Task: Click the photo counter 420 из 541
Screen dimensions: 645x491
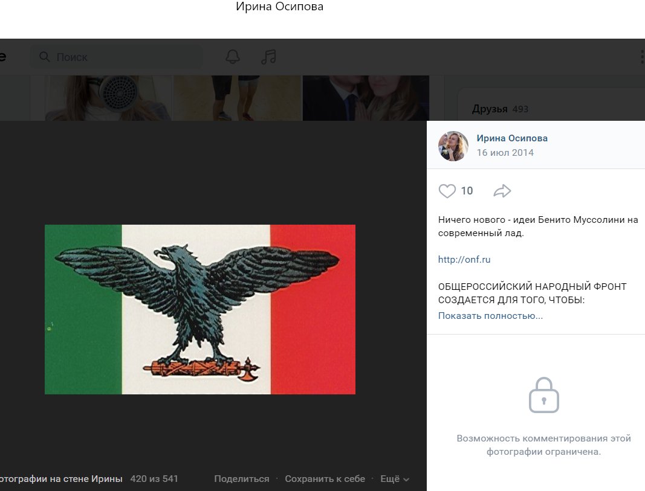Action: click(x=154, y=479)
